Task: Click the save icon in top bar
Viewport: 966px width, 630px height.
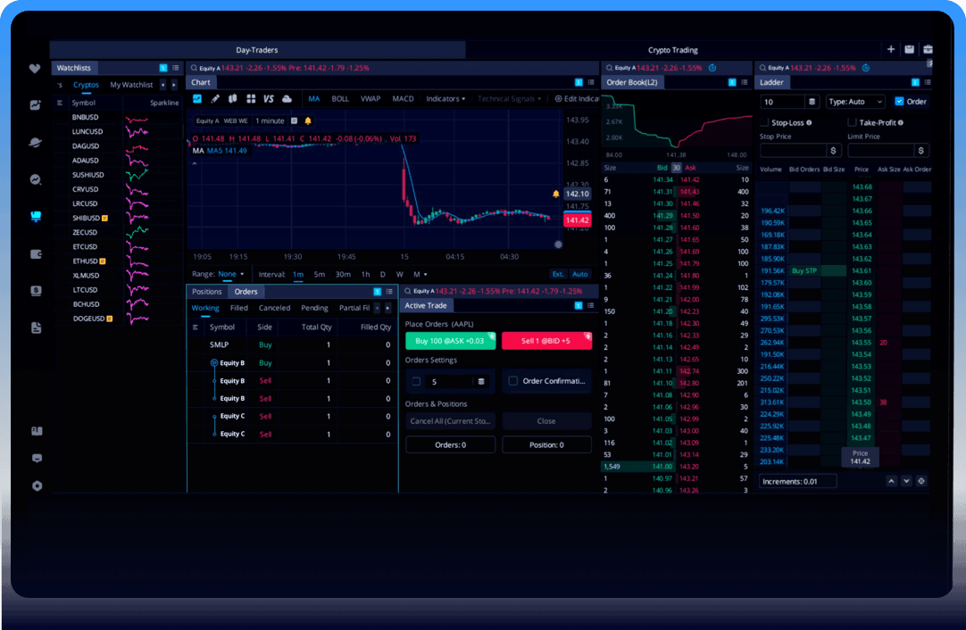Action: point(909,50)
